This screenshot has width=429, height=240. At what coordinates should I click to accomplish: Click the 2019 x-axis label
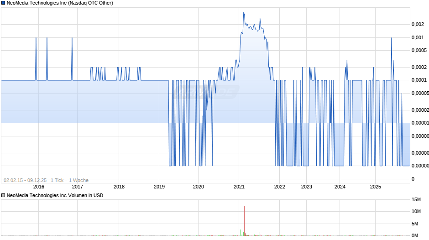click(x=159, y=187)
